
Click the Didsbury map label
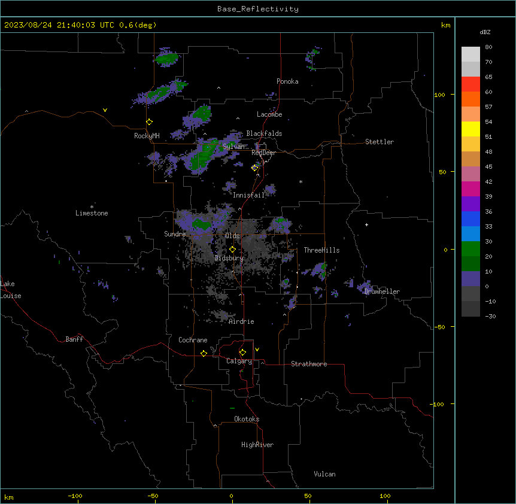pyautogui.click(x=229, y=258)
